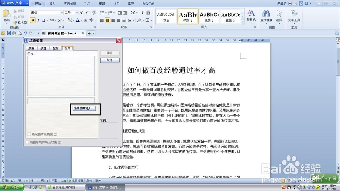
Task: Expand bulleted list dropdown arrow
Action: point(106,13)
